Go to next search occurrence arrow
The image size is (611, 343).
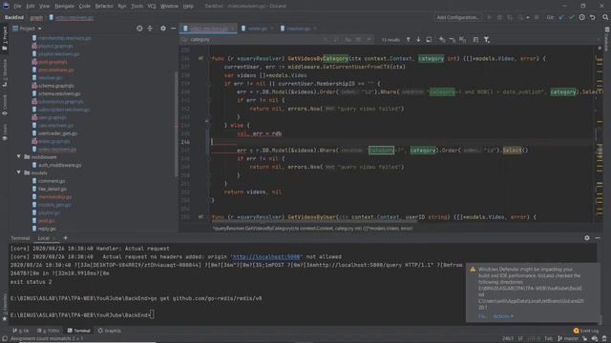(418, 40)
